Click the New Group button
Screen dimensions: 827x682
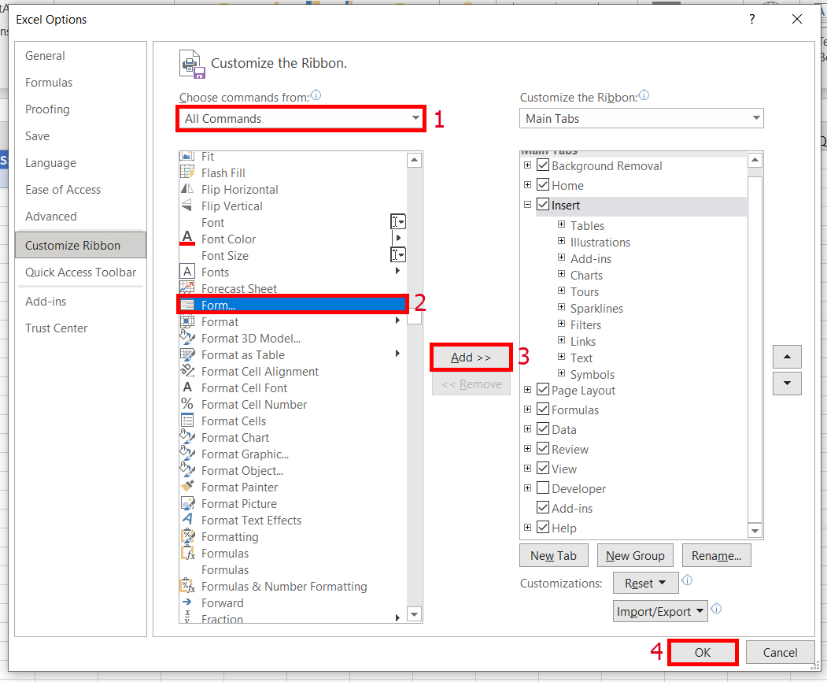634,555
